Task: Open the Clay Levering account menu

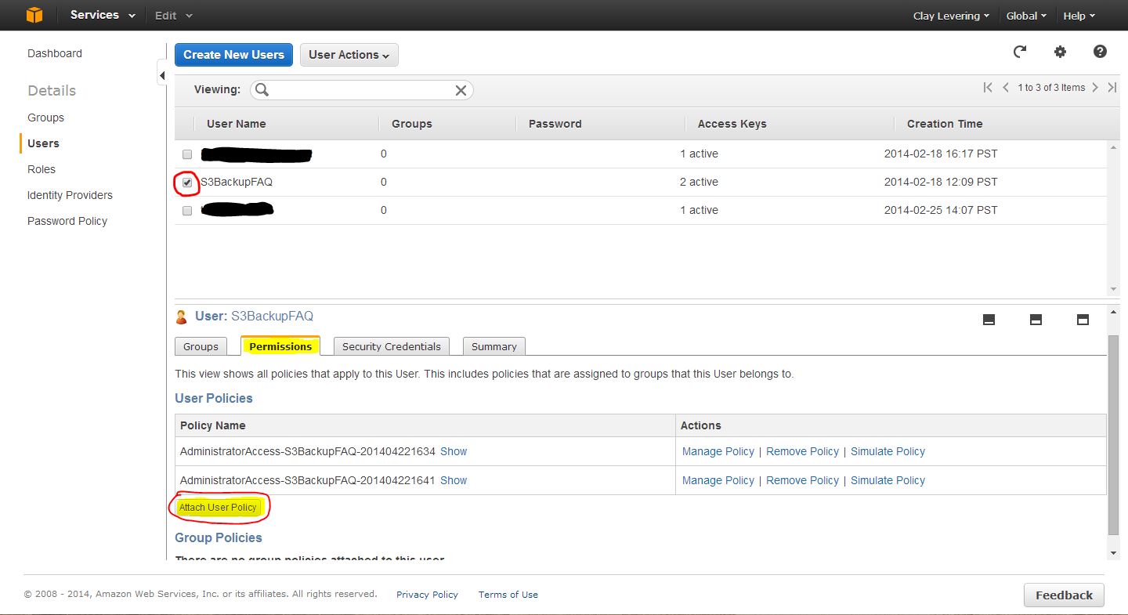Action: [951, 16]
